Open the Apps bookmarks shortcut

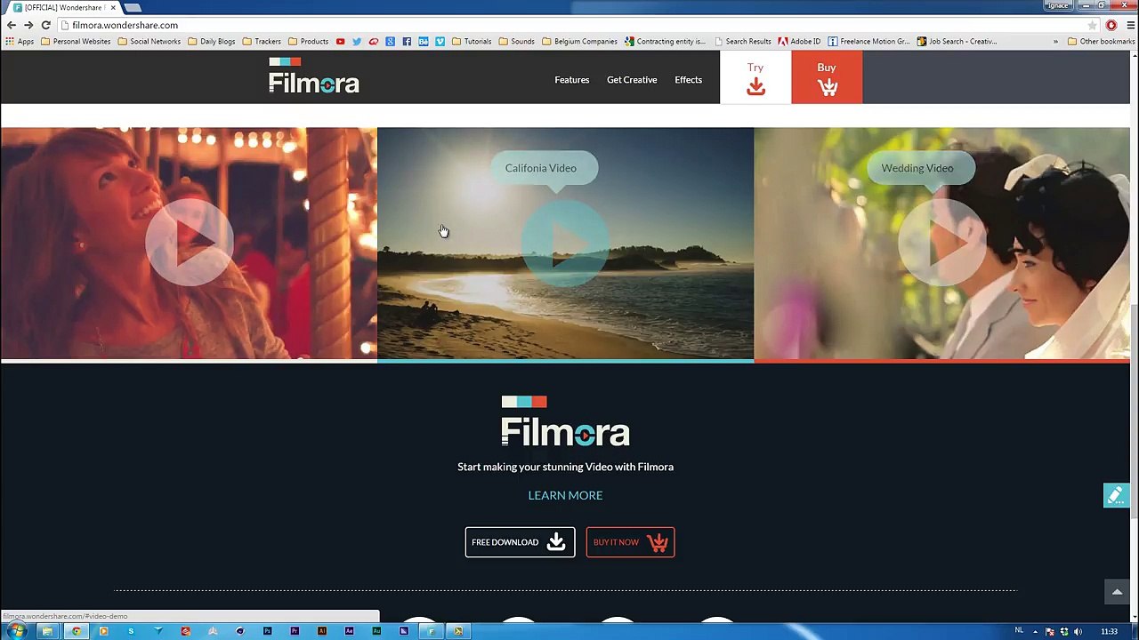(x=20, y=41)
